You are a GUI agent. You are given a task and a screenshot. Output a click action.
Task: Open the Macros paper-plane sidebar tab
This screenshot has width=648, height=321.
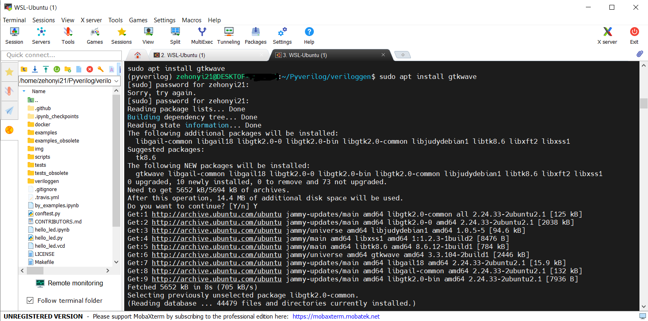point(9,110)
